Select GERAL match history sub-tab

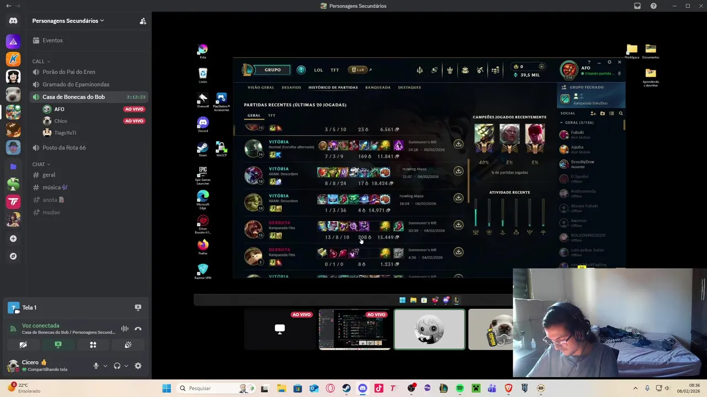click(x=254, y=115)
